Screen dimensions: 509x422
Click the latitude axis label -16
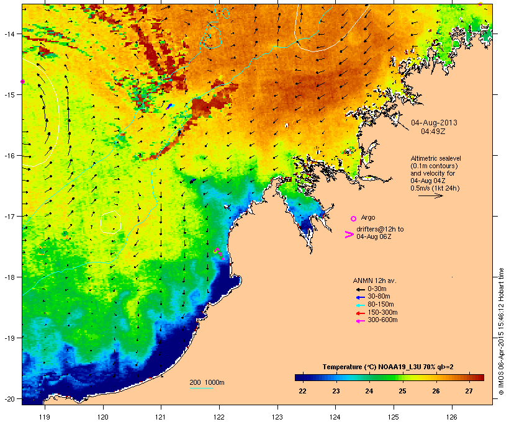click(x=9, y=156)
